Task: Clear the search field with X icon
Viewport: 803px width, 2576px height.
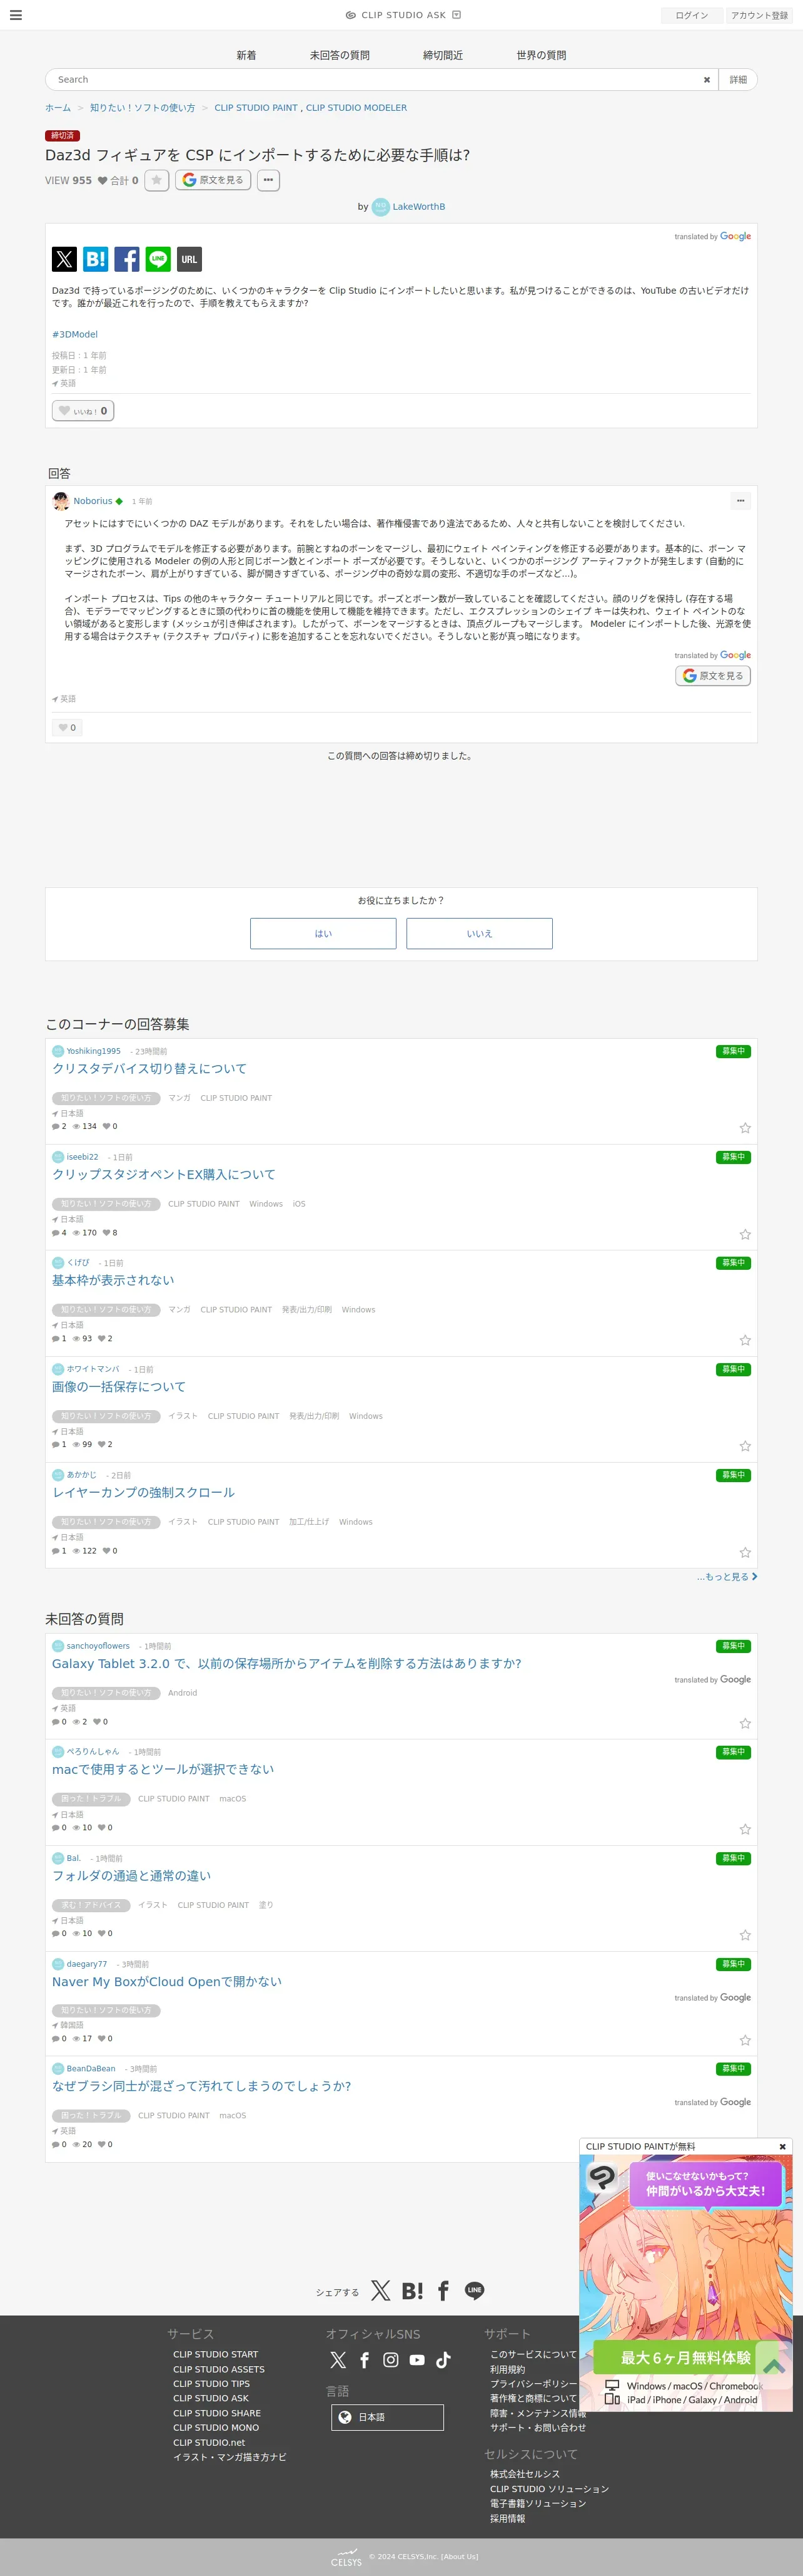Action: [706, 80]
